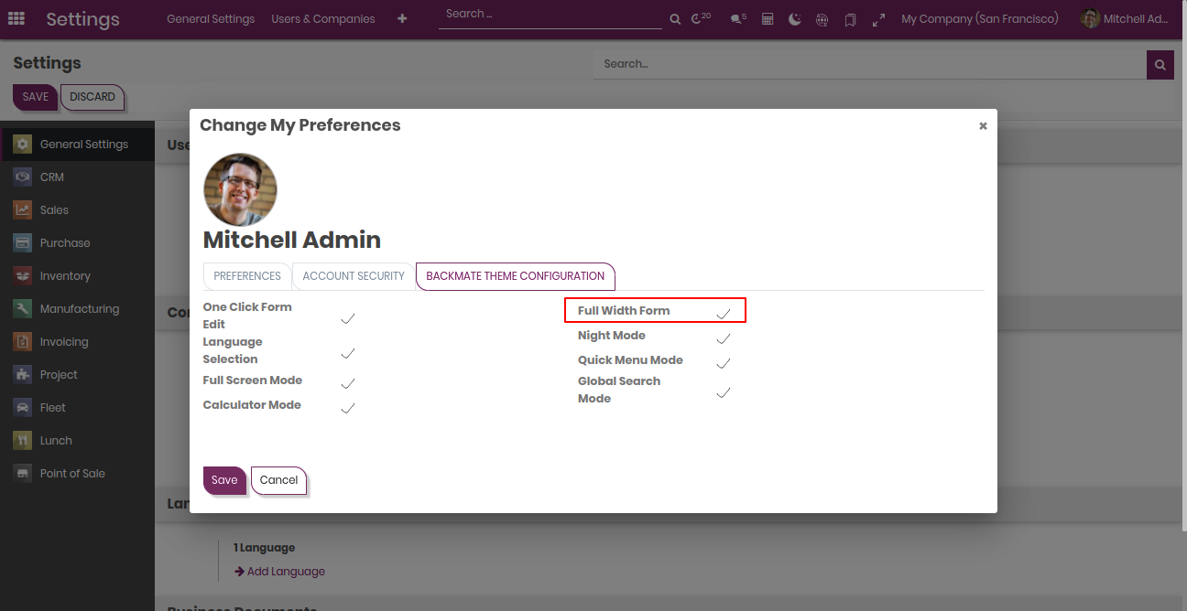
Task: Click the DISCARD button on Settings page
Action: pyautogui.click(x=93, y=97)
